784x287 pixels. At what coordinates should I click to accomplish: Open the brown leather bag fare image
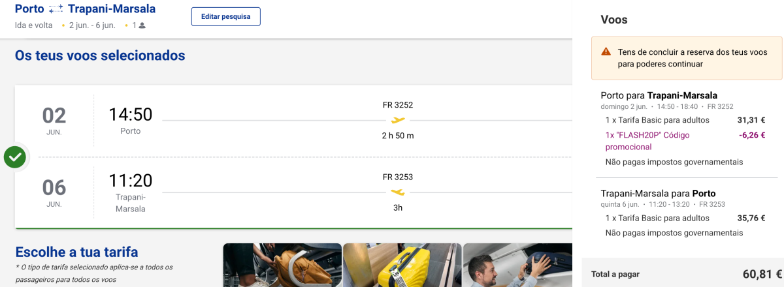click(282, 265)
